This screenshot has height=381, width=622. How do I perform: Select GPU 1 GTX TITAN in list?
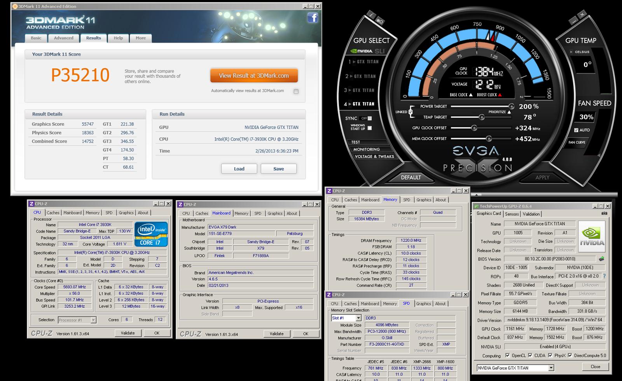point(364,62)
